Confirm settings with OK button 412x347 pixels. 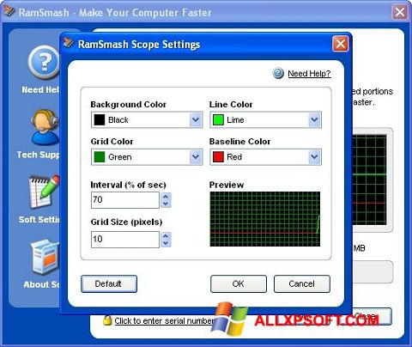tap(239, 284)
